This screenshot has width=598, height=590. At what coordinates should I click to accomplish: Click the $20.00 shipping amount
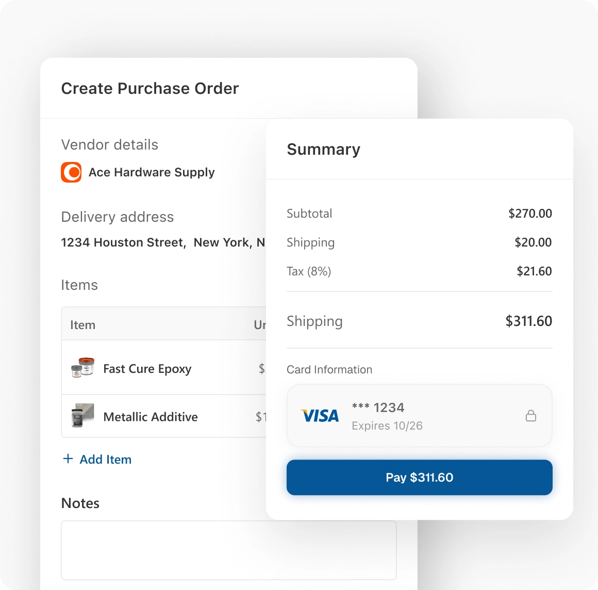[533, 242]
